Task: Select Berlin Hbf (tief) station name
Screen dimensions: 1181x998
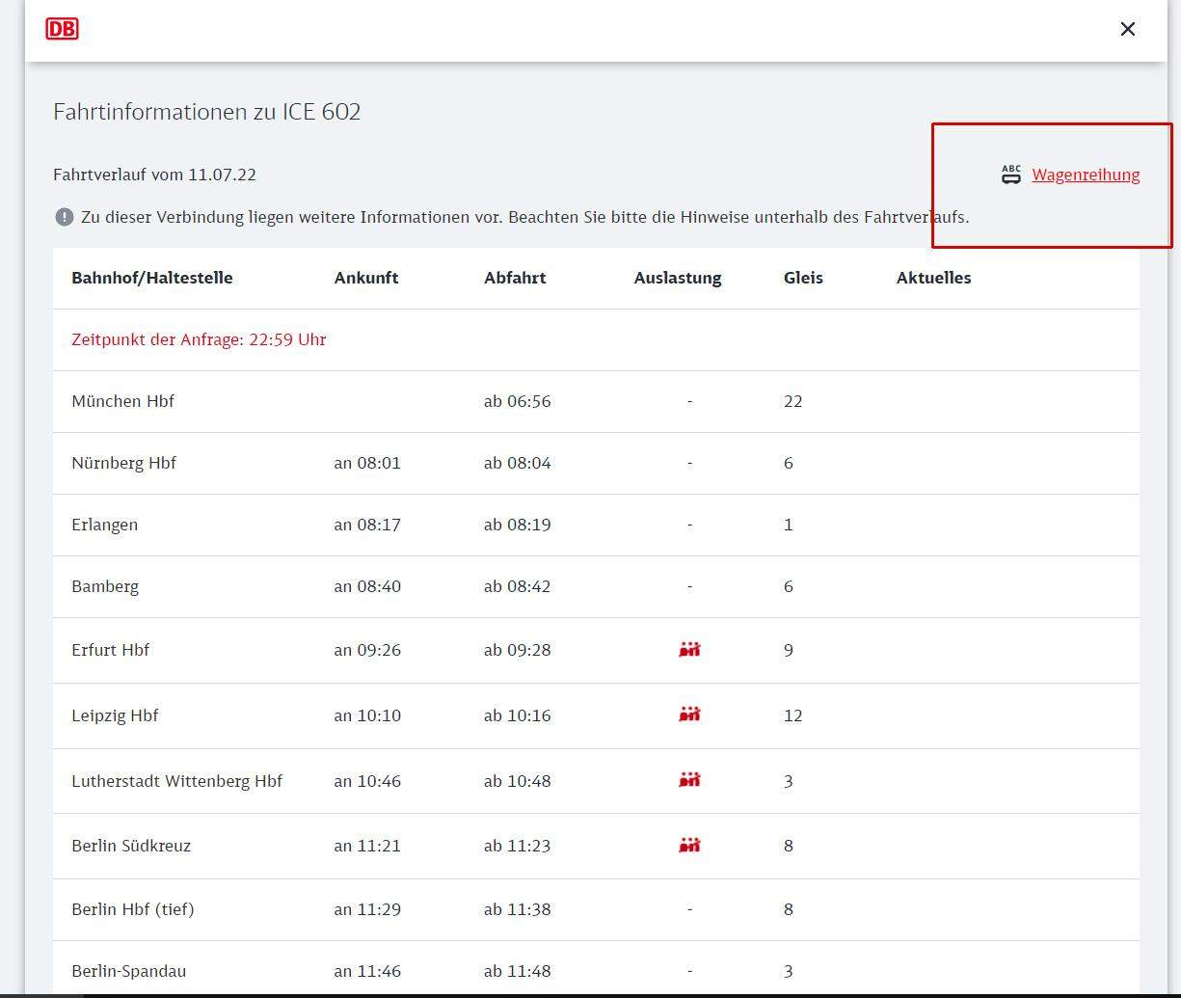Action: [x=132, y=909]
